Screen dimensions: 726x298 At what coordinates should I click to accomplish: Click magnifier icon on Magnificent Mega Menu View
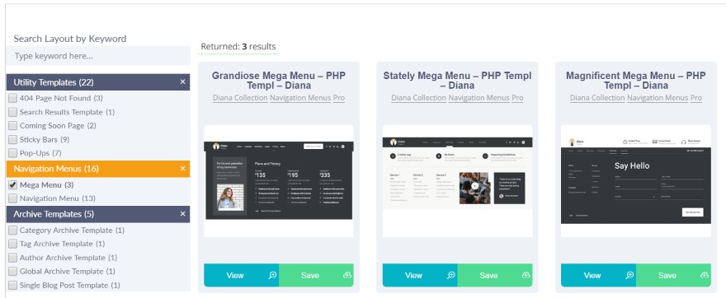click(629, 275)
